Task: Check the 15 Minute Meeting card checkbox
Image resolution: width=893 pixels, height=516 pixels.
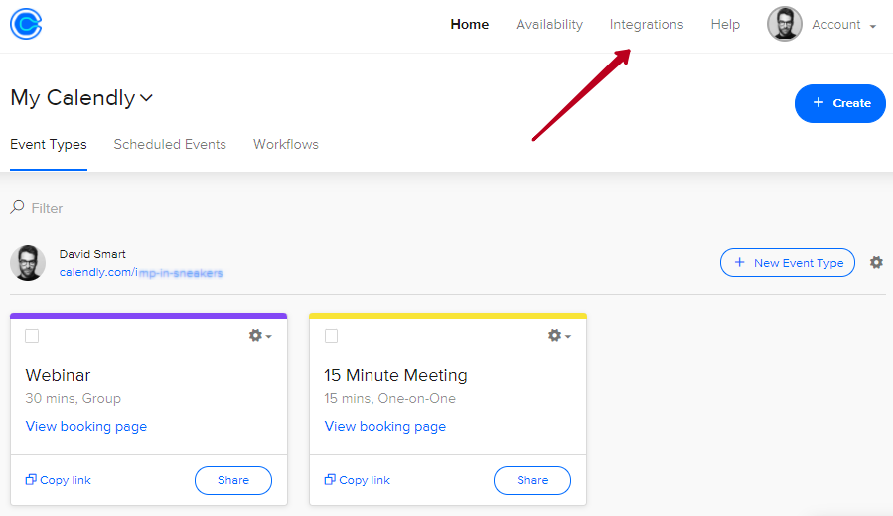Action: (331, 336)
